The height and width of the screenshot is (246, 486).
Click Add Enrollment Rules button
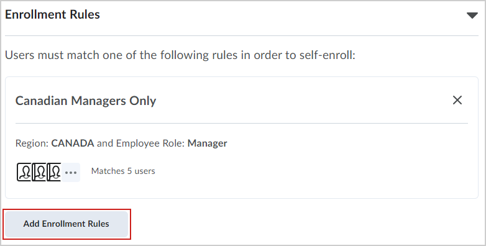[66, 224]
